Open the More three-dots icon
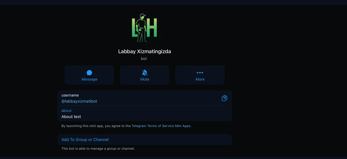Screen dimensions: 347x159 tap(200, 73)
